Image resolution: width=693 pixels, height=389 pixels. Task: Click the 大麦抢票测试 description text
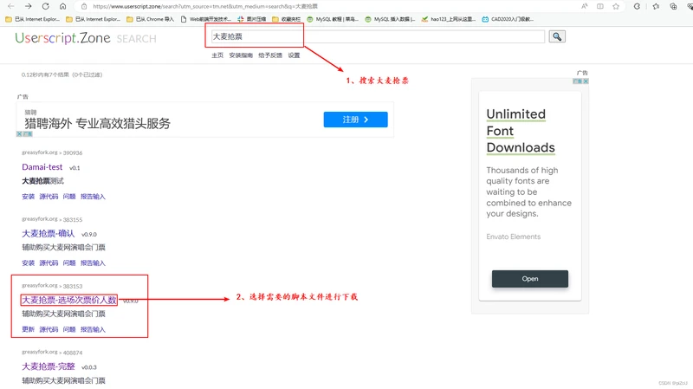point(42,181)
